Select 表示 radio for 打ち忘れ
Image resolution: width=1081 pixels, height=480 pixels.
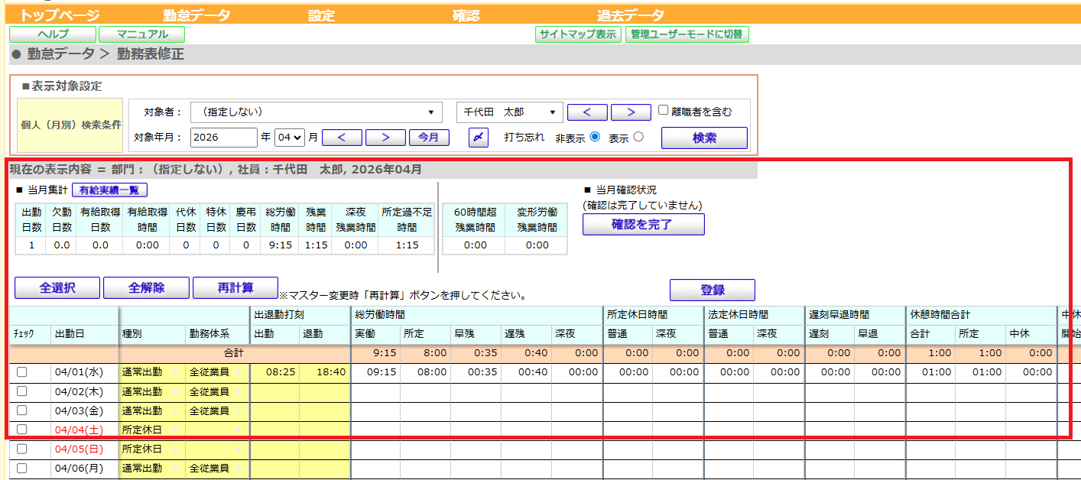point(638,138)
